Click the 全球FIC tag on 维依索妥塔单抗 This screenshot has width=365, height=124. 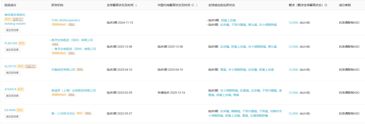click(x=18, y=19)
